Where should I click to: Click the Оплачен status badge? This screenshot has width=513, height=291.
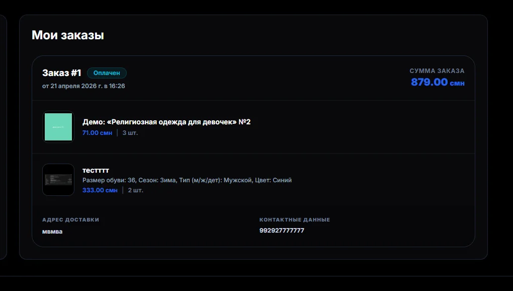tap(107, 73)
